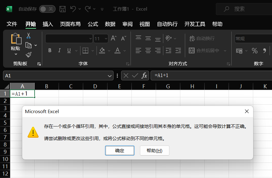
Task: Click the Orientation text angle icon
Action: pyautogui.click(x=168, y=38)
